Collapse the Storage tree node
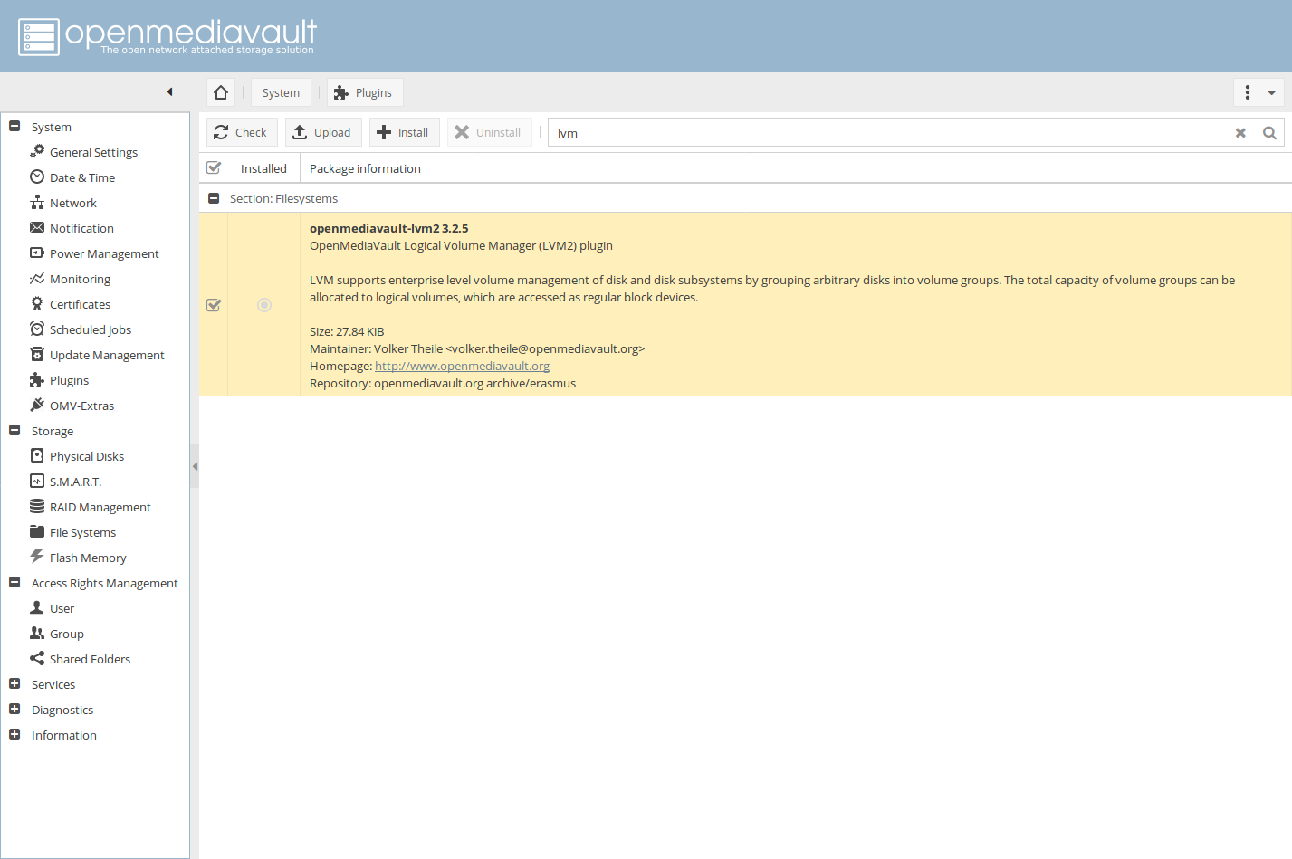The image size is (1292, 859). coord(14,431)
